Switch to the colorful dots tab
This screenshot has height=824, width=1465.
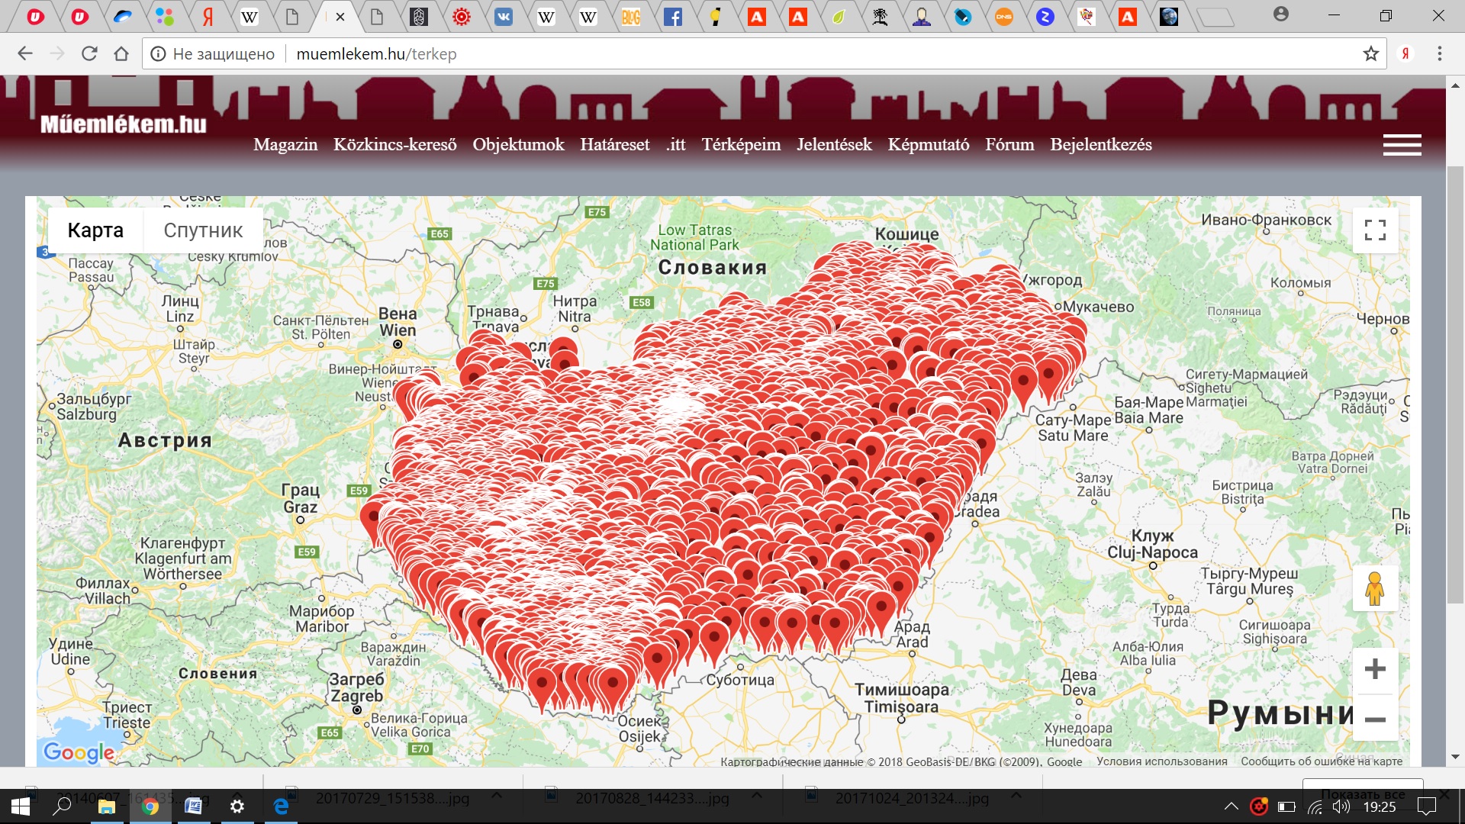coord(164,17)
